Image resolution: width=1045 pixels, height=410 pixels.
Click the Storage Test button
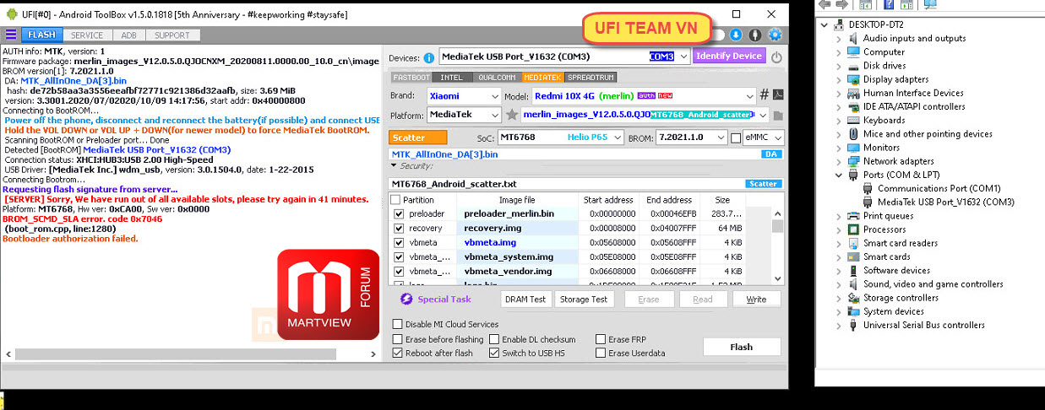(x=584, y=299)
